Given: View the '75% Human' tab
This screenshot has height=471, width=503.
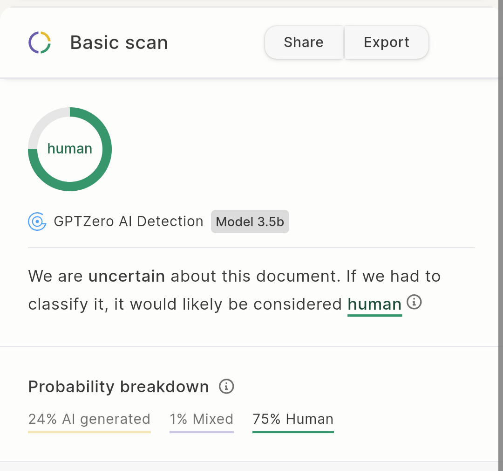Looking at the screenshot, I should click(292, 419).
